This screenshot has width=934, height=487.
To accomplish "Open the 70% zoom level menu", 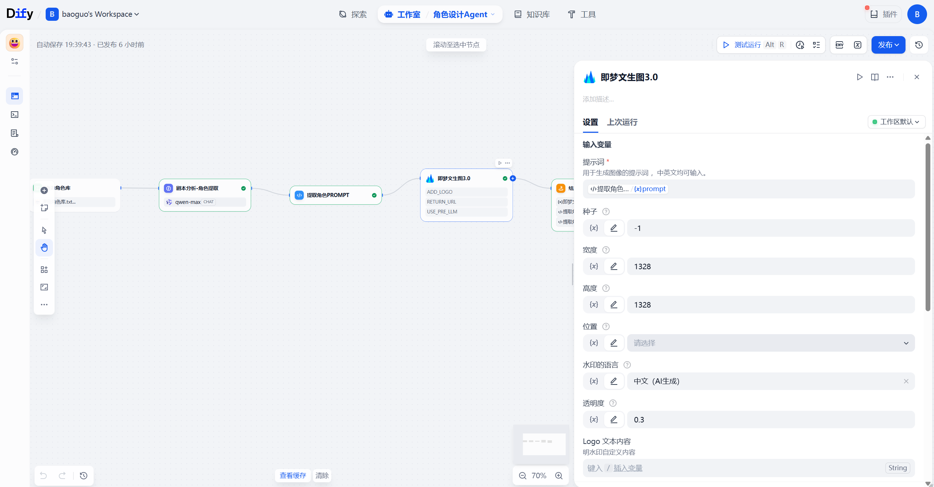I will [x=539, y=475].
